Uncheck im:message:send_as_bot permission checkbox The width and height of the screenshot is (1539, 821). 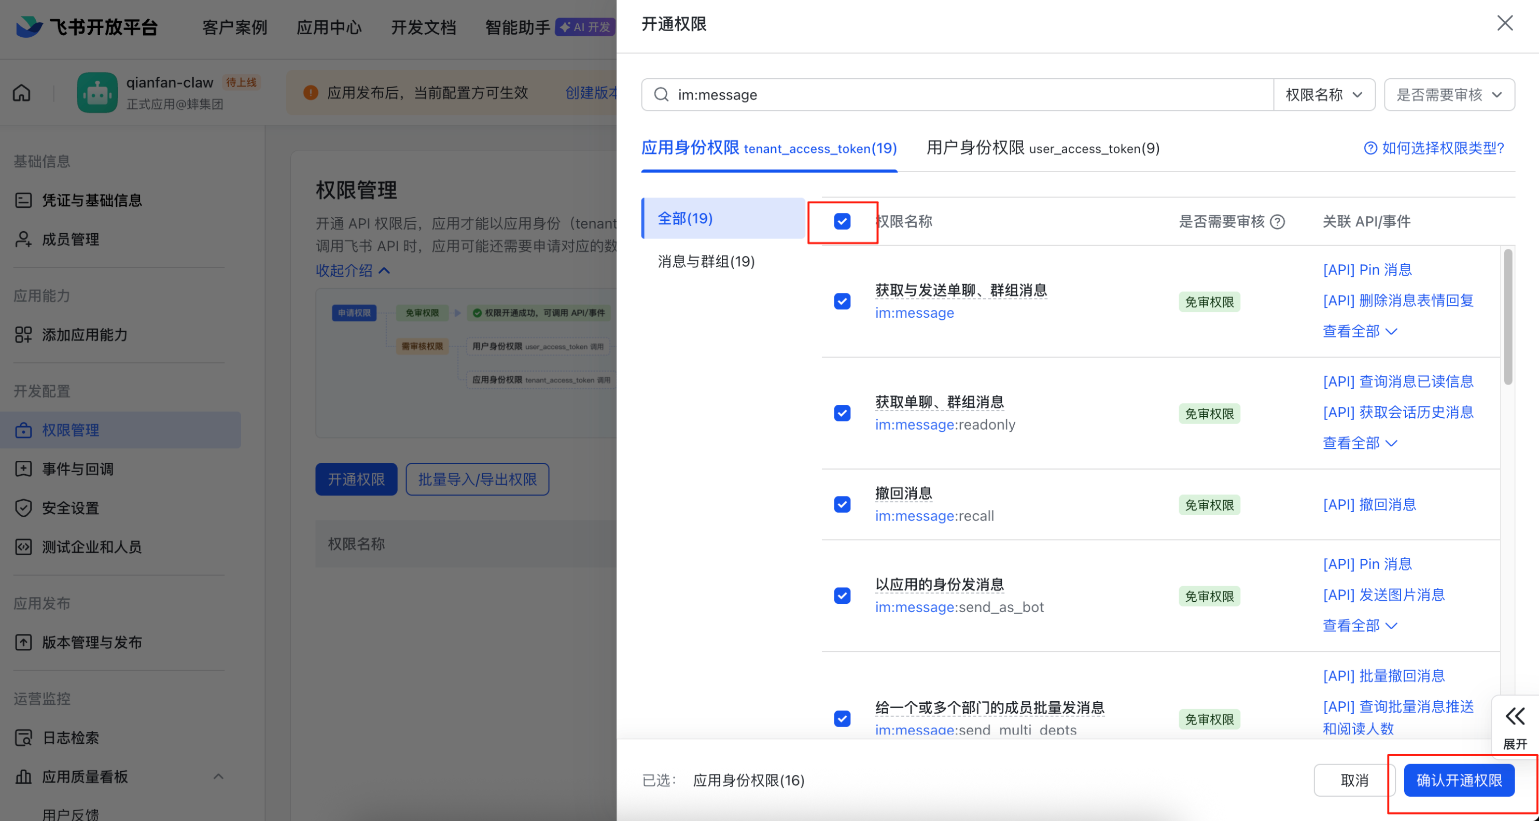[842, 596]
